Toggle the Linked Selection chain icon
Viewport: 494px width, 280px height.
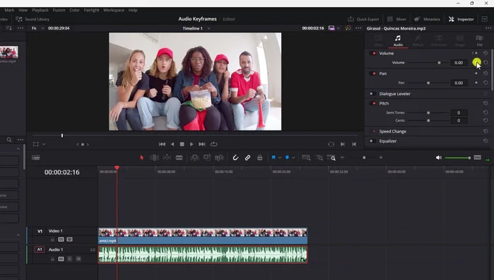point(247,158)
